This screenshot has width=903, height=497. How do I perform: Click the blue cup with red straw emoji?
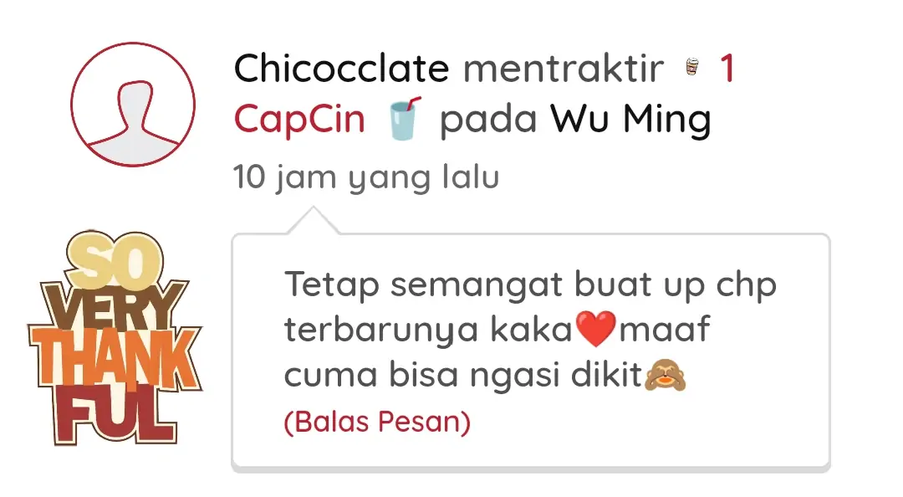405,119
